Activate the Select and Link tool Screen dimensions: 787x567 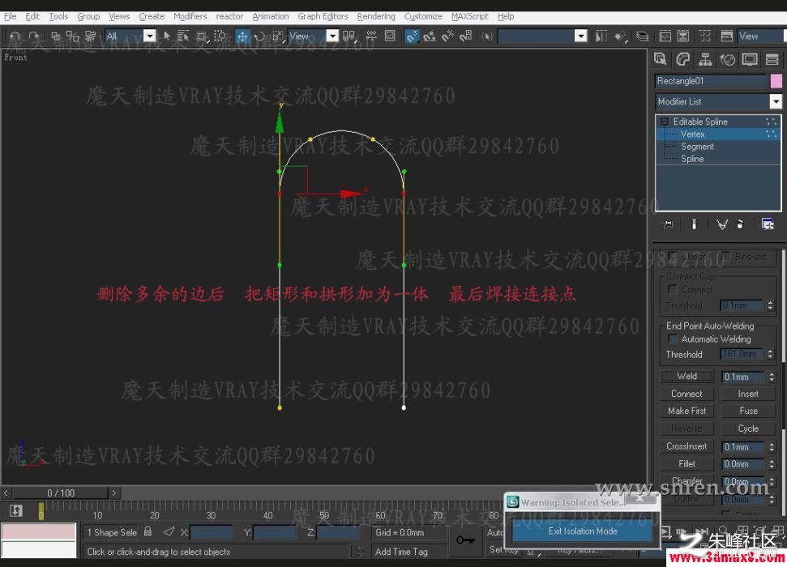click(x=56, y=36)
